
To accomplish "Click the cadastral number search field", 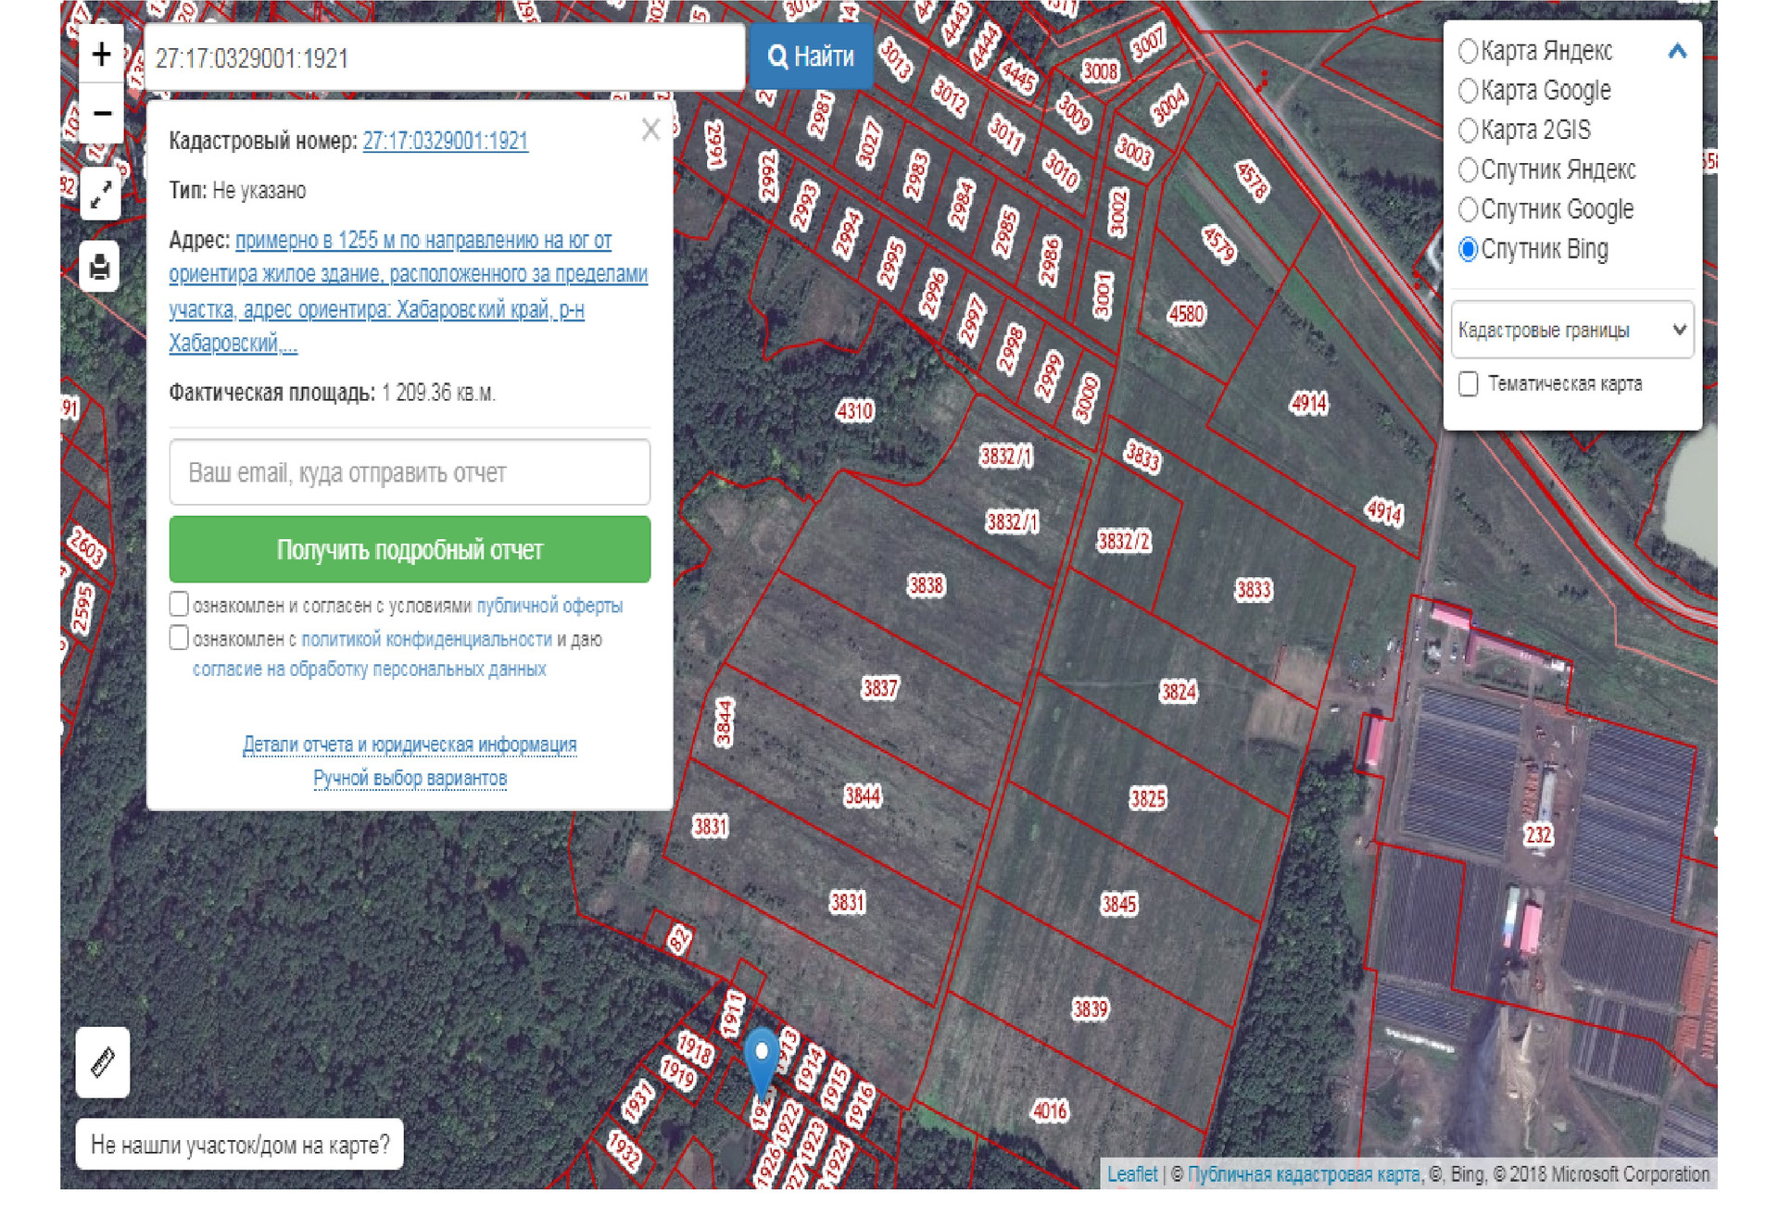I will coord(445,58).
